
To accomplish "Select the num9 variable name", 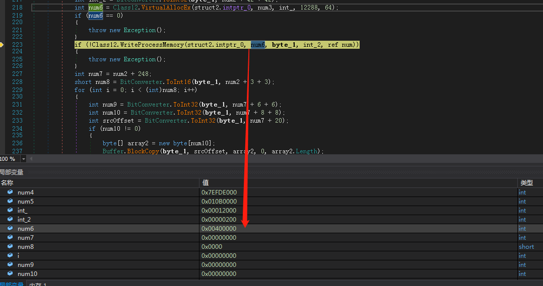I will 26,264.
